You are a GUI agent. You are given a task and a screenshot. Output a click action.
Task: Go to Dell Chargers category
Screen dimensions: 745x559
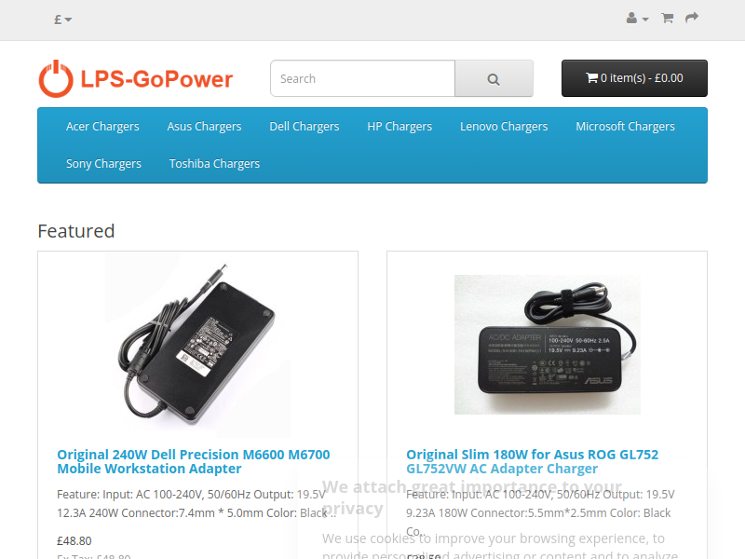point(305,127)
